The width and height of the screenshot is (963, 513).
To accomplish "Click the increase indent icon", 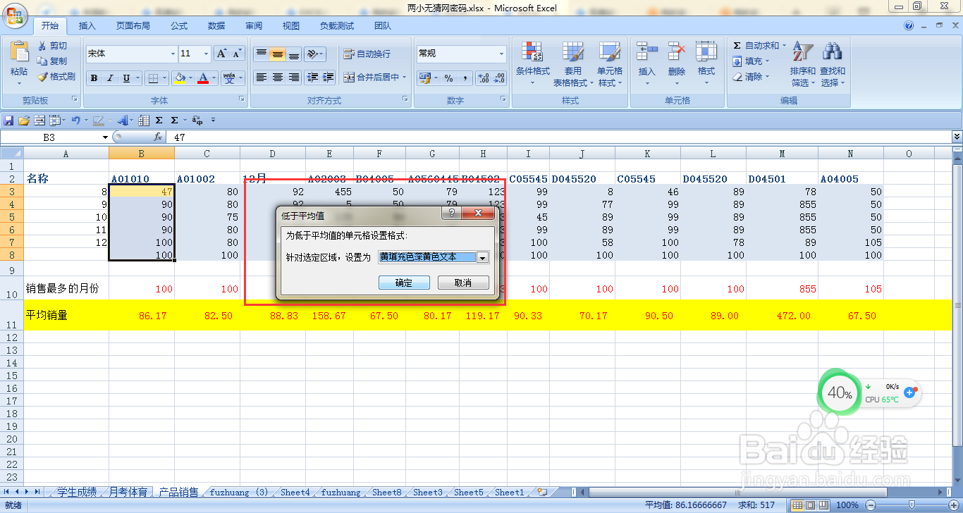I will pos(328,78).
